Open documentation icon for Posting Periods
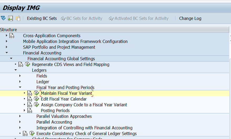Screen dimensions: 231x139 click(30, 110)
